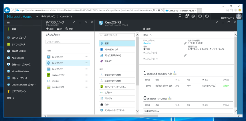Click edit pencil beside subscription name
246x121 pixels.
185,55
